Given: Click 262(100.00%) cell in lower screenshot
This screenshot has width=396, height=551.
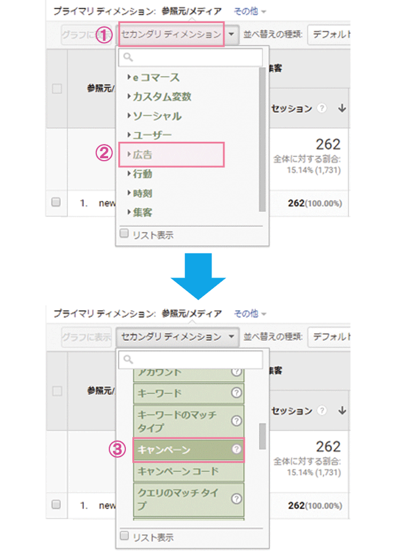Looking at the screenshot, I should (x=315, y=506).
